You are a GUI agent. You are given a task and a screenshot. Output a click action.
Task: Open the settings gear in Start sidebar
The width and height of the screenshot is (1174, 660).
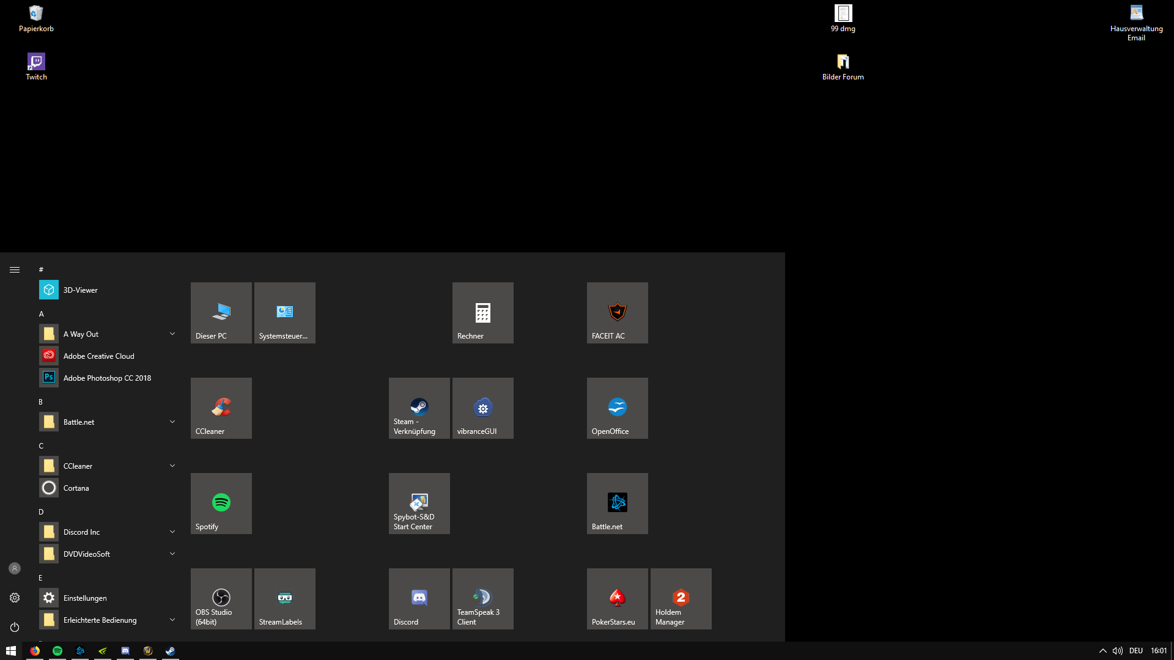coord(15,598)
